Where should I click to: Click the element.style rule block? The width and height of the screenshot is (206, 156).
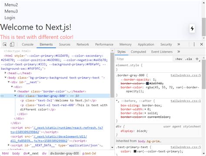tap(158, 67)
